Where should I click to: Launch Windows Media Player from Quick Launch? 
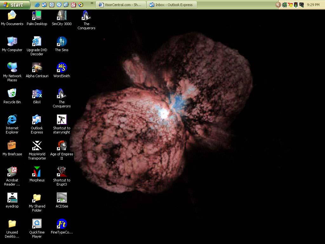(81, 5)
